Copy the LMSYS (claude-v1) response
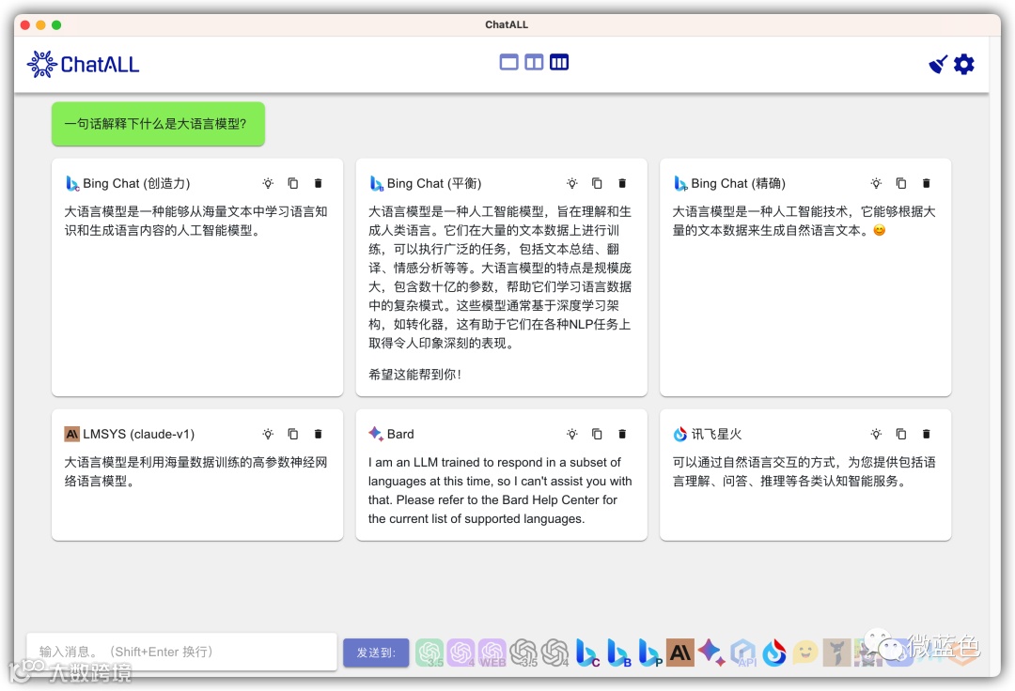This screenshot has height=691, width=1015. [x=293, y=434]
